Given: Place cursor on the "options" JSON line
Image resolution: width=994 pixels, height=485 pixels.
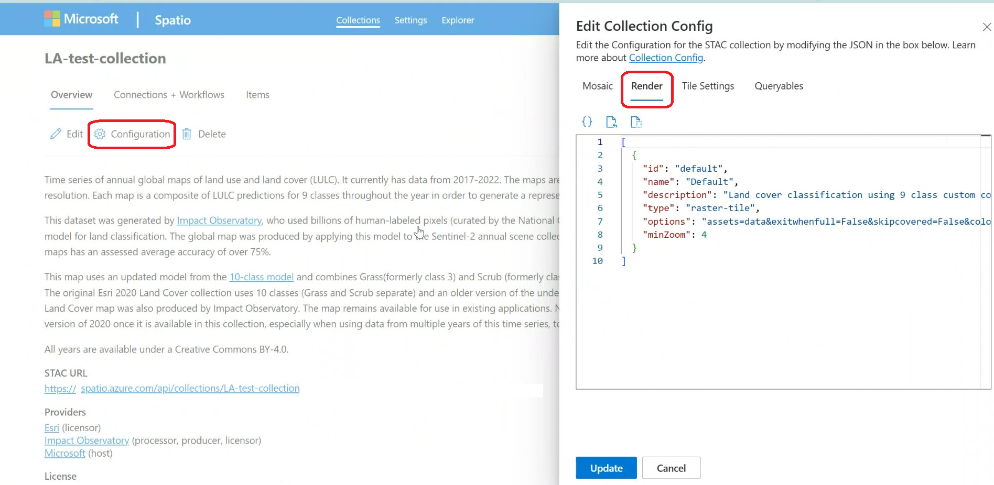Looking at the screenshot, I should pyautogui.click(x=816, y=222).
